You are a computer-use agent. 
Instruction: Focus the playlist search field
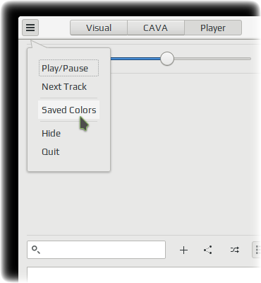click(x=96, y=250)
